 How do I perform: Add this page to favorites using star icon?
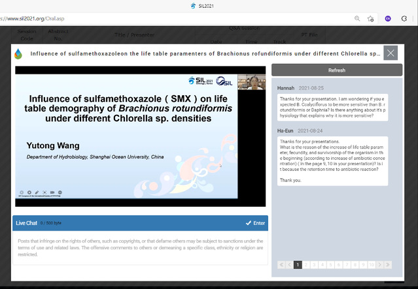(371, 19)
